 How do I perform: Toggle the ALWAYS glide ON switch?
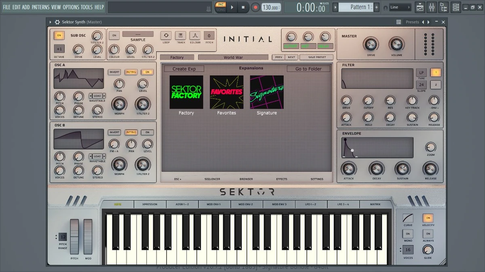[428, 234]
